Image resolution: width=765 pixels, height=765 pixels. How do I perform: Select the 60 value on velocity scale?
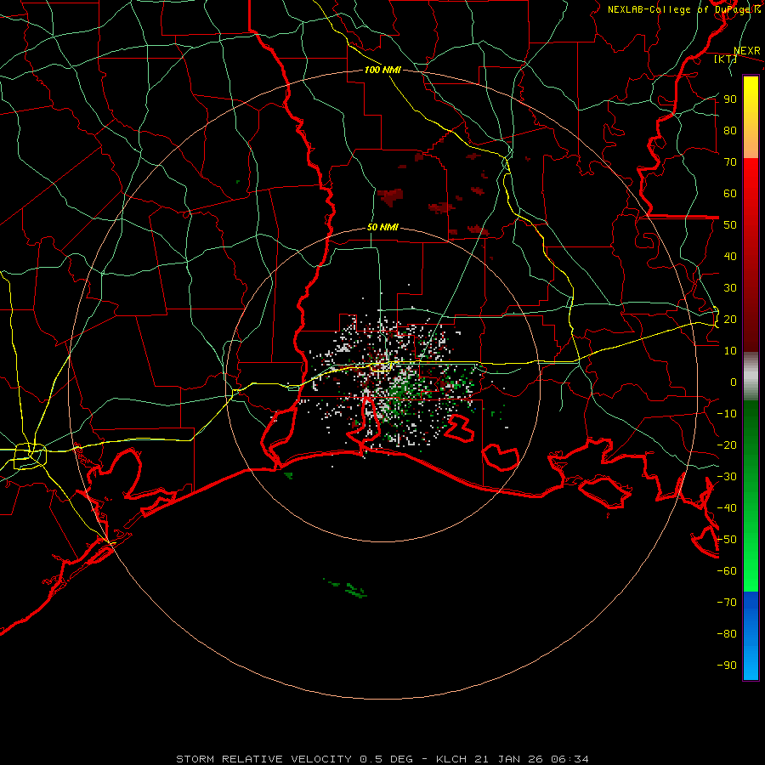[x=730, y=193]
